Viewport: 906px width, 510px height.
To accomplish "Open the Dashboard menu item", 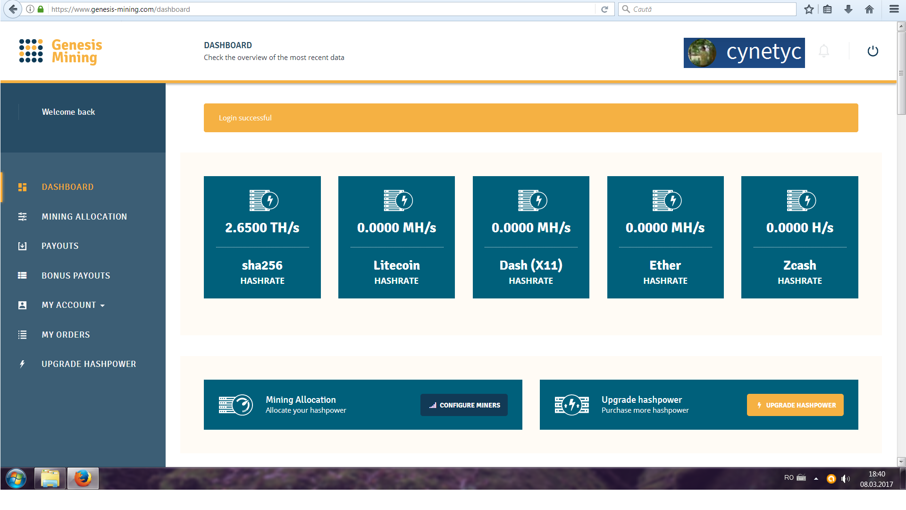I will [x=67, y=187].
